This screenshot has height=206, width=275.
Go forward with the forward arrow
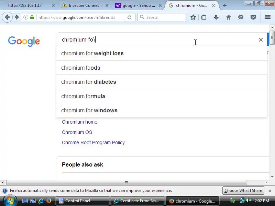point(17,17)
